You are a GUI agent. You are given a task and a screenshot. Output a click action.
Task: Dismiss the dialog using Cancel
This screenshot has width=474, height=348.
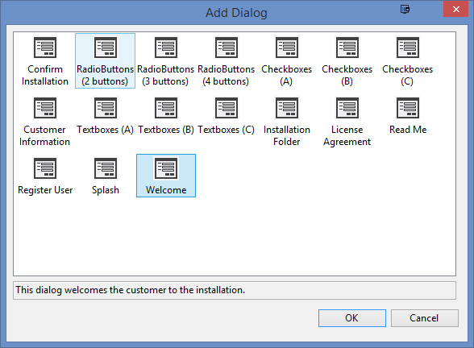(425, 318)
